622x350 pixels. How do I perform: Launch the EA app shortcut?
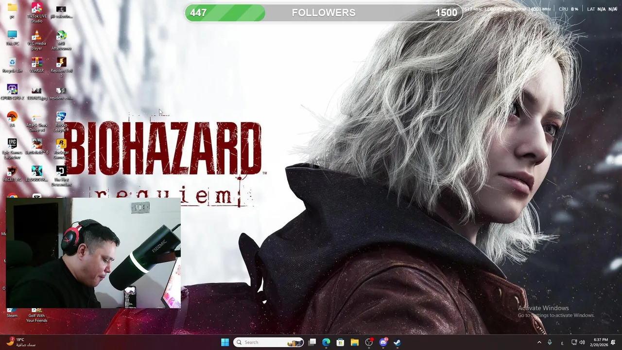click(x=12, y=119)
